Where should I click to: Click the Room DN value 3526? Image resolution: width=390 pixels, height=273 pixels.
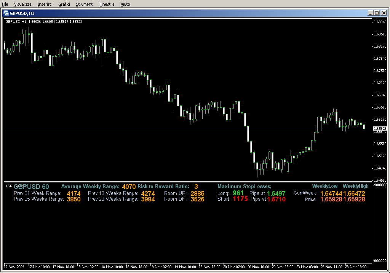pos(198,199)
